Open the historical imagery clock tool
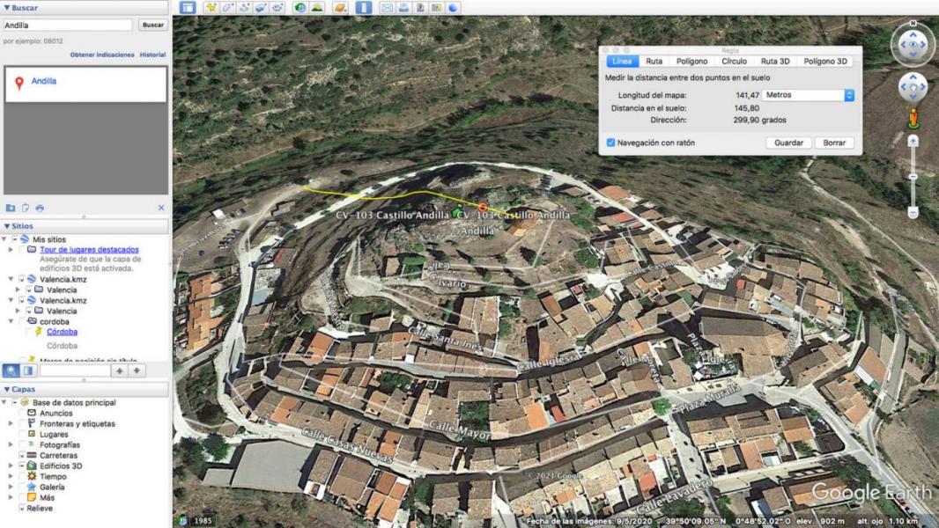939x528 pixels. click(300, 7)
